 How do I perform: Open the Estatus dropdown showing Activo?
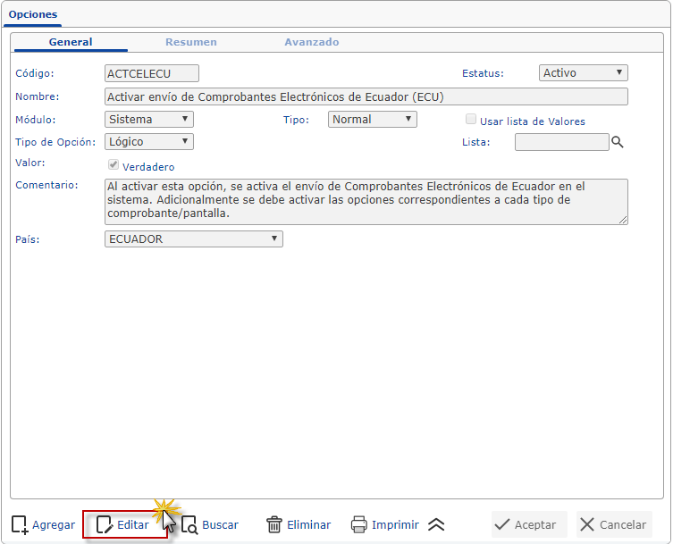point(584,73)
